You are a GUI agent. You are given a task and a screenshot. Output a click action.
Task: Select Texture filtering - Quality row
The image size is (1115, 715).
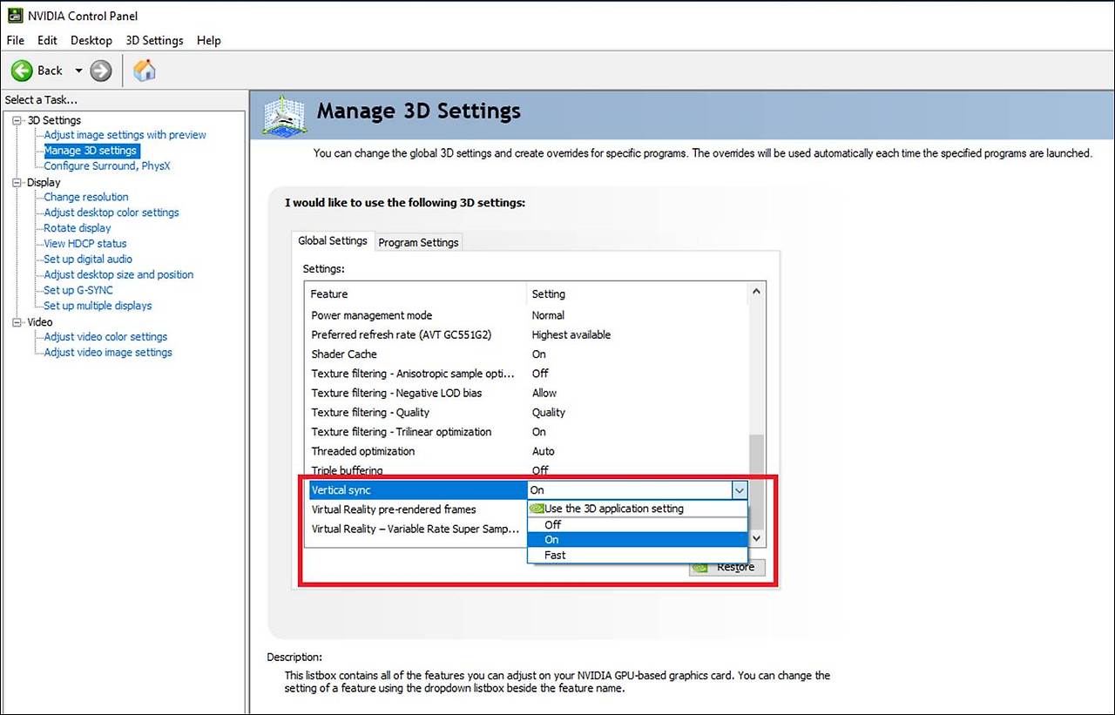(526, 413)
